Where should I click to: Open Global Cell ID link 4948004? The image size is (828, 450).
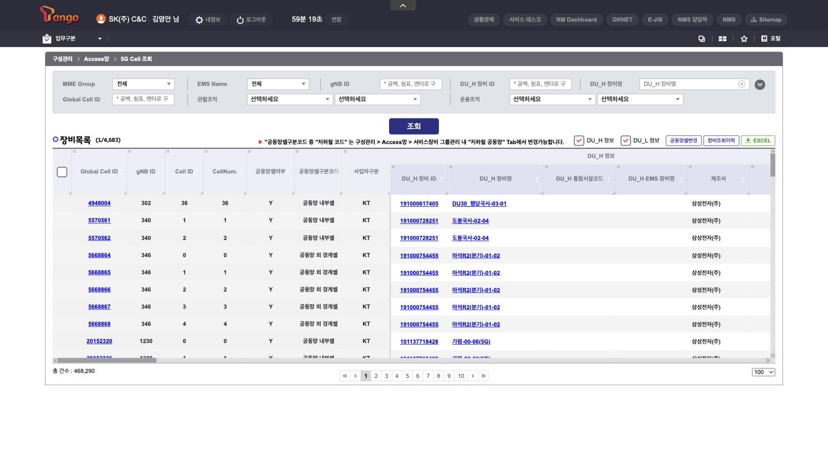point(99,203)
